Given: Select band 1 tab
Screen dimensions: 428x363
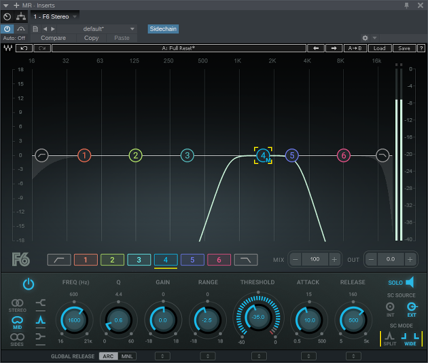Looking at the screenshot, I should pyautogui.click(x=86, y=260).
